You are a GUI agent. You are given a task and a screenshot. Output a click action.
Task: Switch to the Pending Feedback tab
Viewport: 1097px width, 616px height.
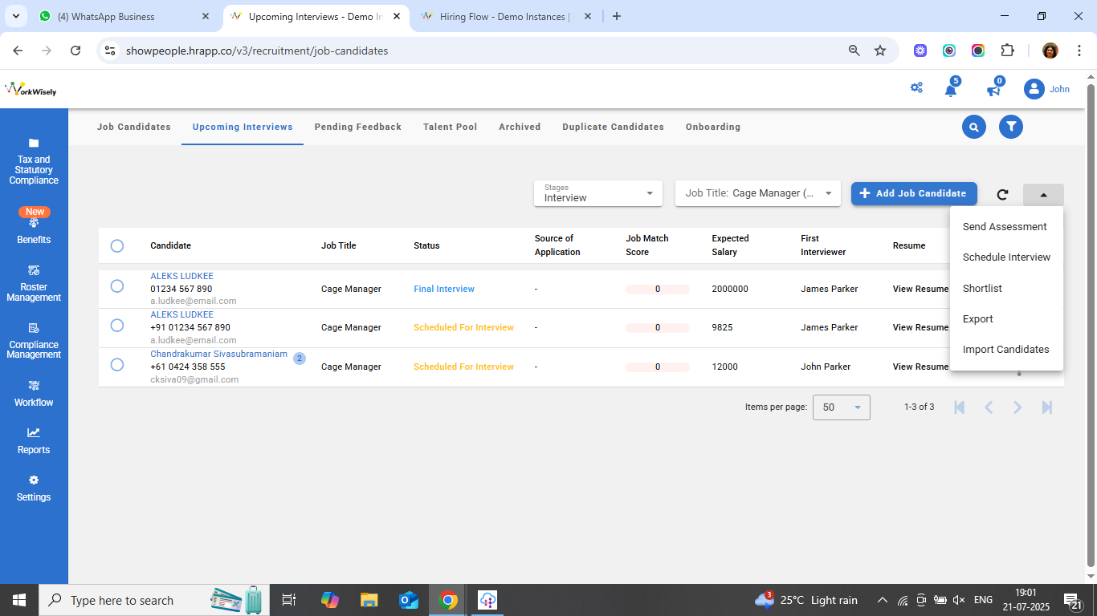coord(357,127)
